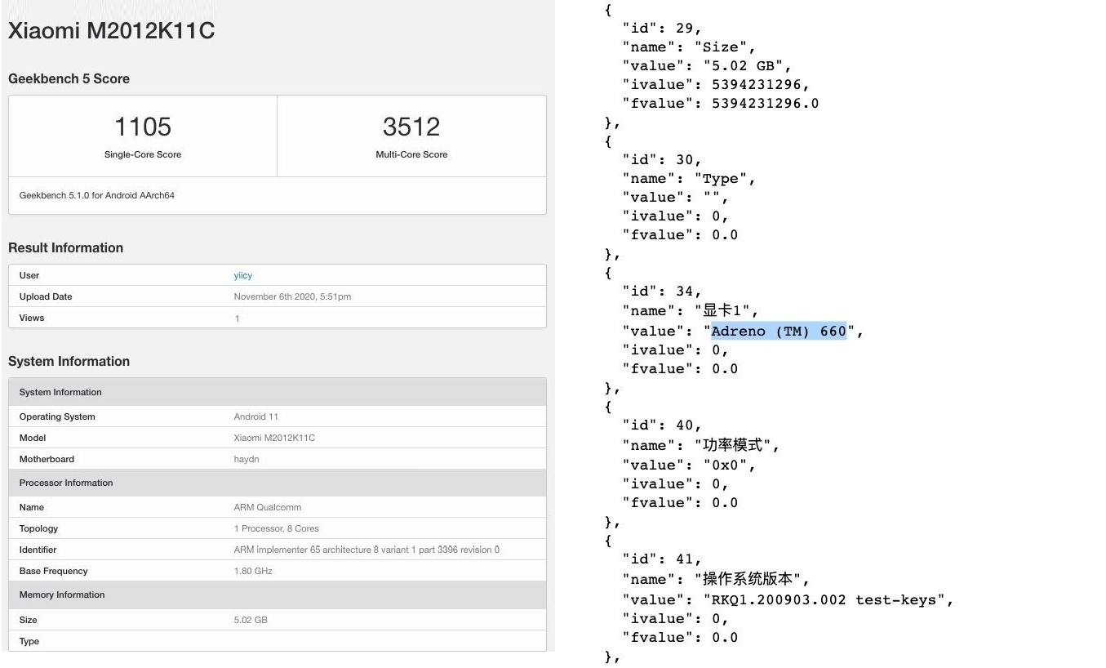Click the User row label
Viewport: 1106px width, 668px height.
tap(29, 275)
